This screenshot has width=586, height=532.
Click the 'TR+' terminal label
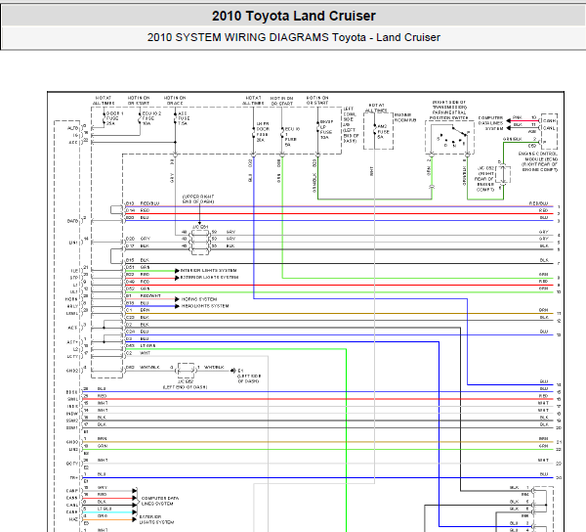point(73,478)
